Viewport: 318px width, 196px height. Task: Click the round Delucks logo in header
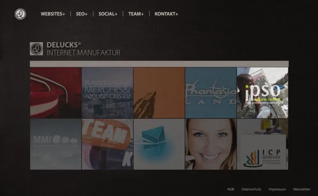click(x=20, y=14)
